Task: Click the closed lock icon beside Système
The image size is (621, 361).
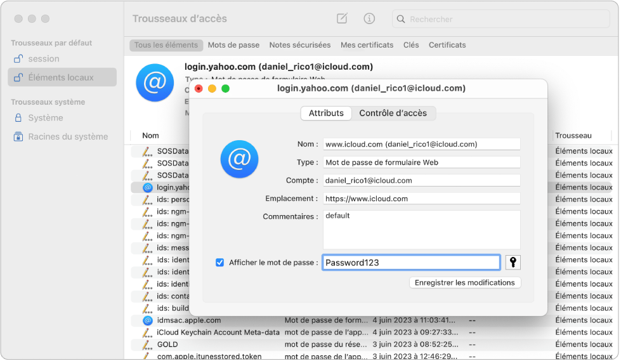Action: coord(19,118)
